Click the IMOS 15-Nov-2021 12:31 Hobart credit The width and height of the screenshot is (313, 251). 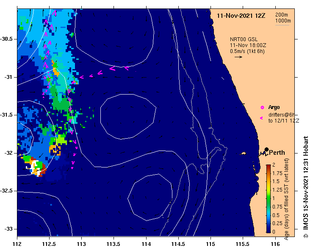click(x=306, y=187)
